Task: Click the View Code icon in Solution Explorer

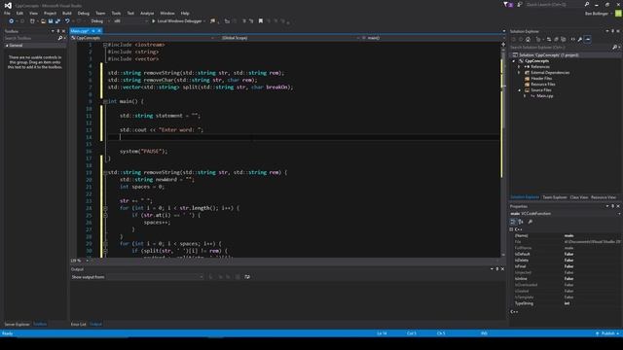Action: point(573,39)
